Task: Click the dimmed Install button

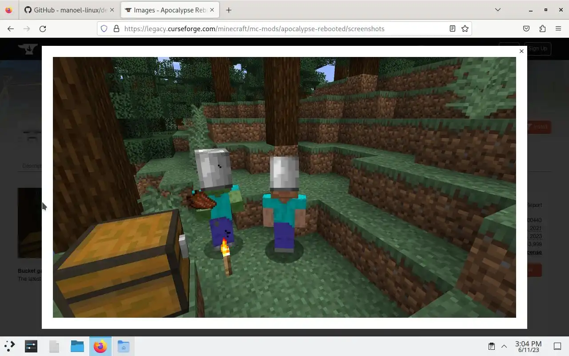Action: point(539,127)
